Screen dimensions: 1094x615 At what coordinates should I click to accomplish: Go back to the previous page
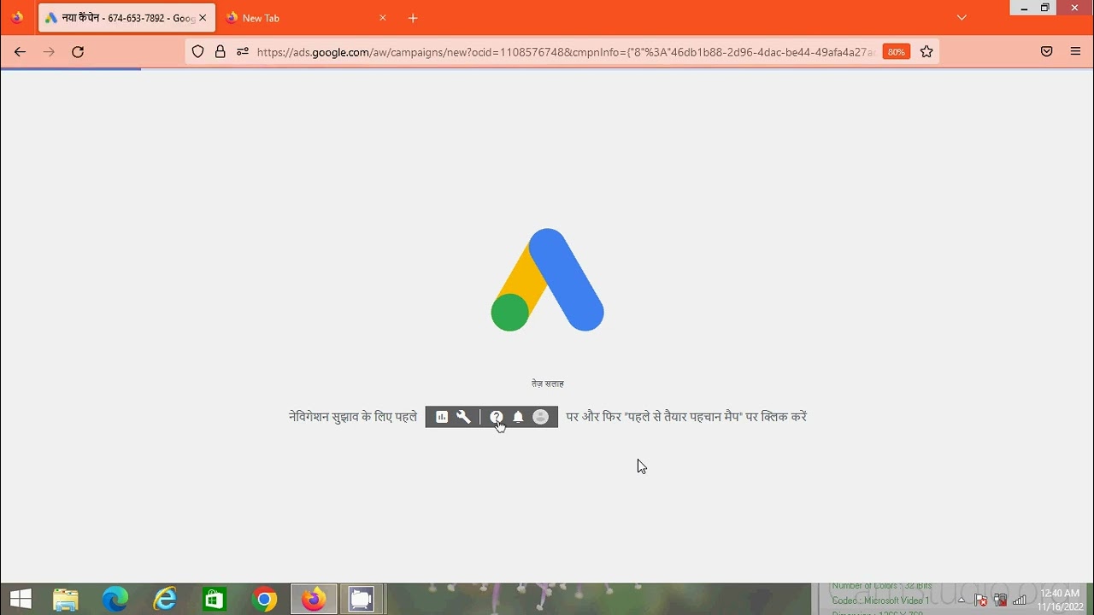point(20,52)
